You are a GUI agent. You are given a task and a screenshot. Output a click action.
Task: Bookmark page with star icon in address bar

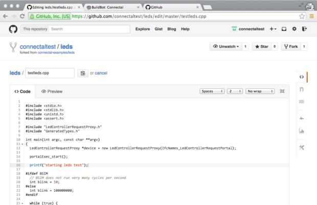tap(302, 16)
